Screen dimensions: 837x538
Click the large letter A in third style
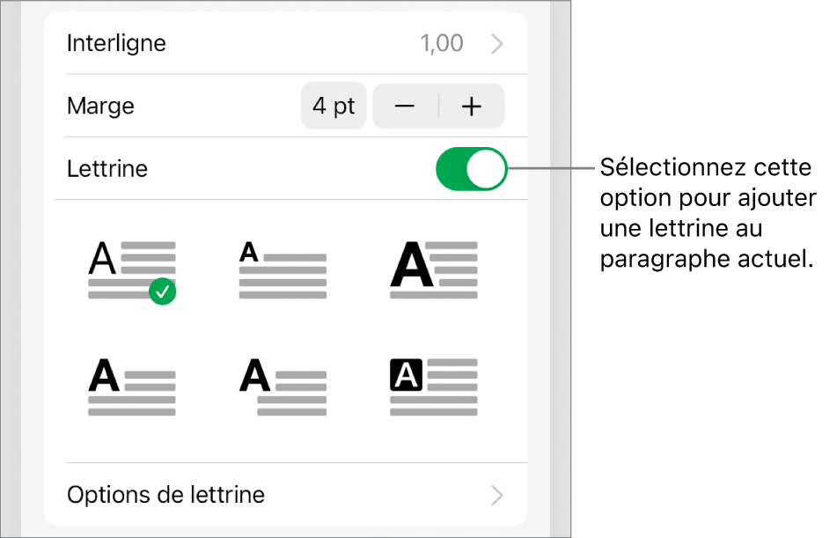pyautogui.click(x=411, y=265)
